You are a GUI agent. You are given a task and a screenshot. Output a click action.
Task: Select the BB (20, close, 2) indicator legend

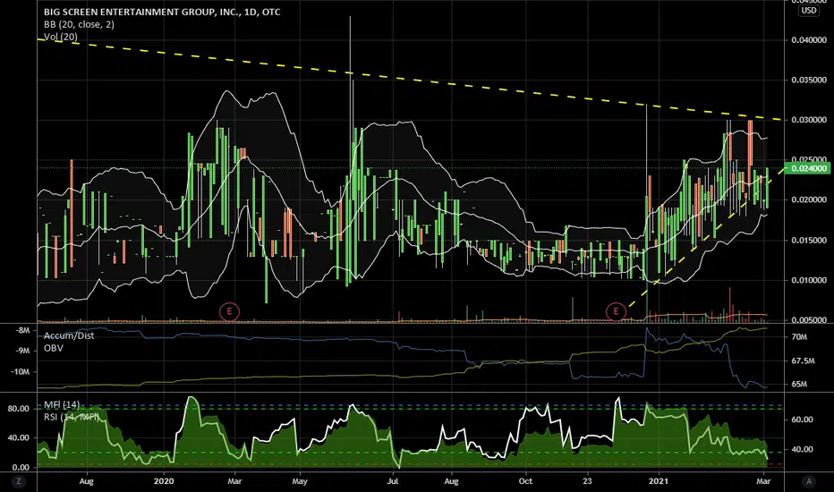(x=79, y=24)
